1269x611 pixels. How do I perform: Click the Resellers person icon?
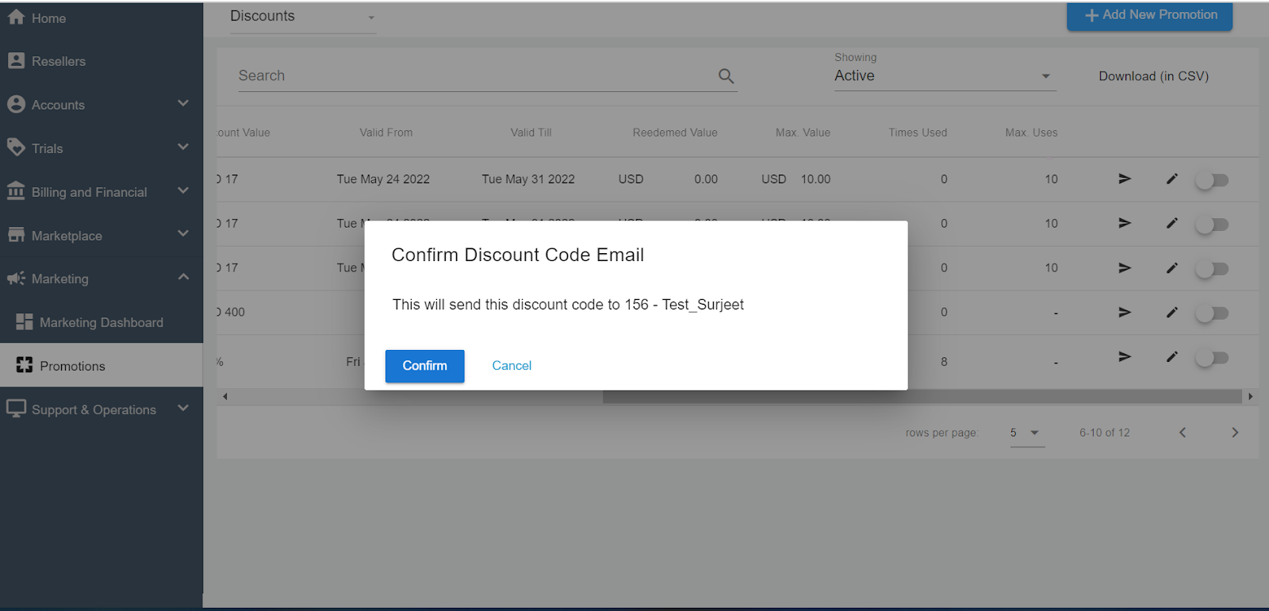pos(16,60)
